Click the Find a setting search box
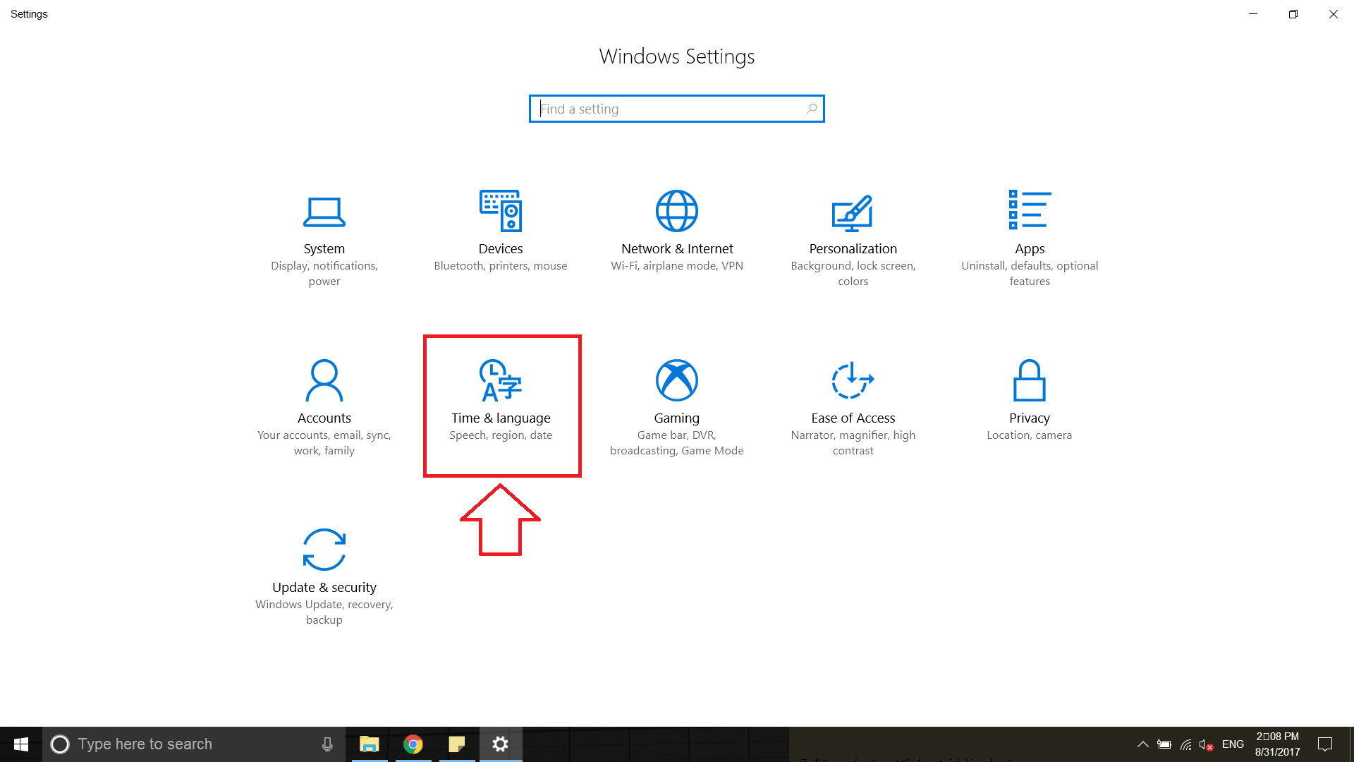 click(x=663, y=109)
